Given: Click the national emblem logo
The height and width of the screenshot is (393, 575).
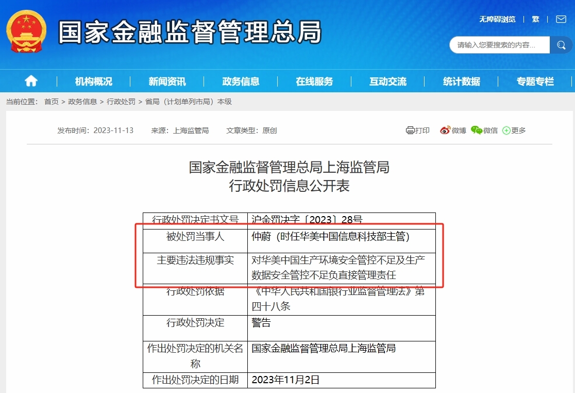Looking at the screenshot, I should pyautogui.click(x=26, y=31).
